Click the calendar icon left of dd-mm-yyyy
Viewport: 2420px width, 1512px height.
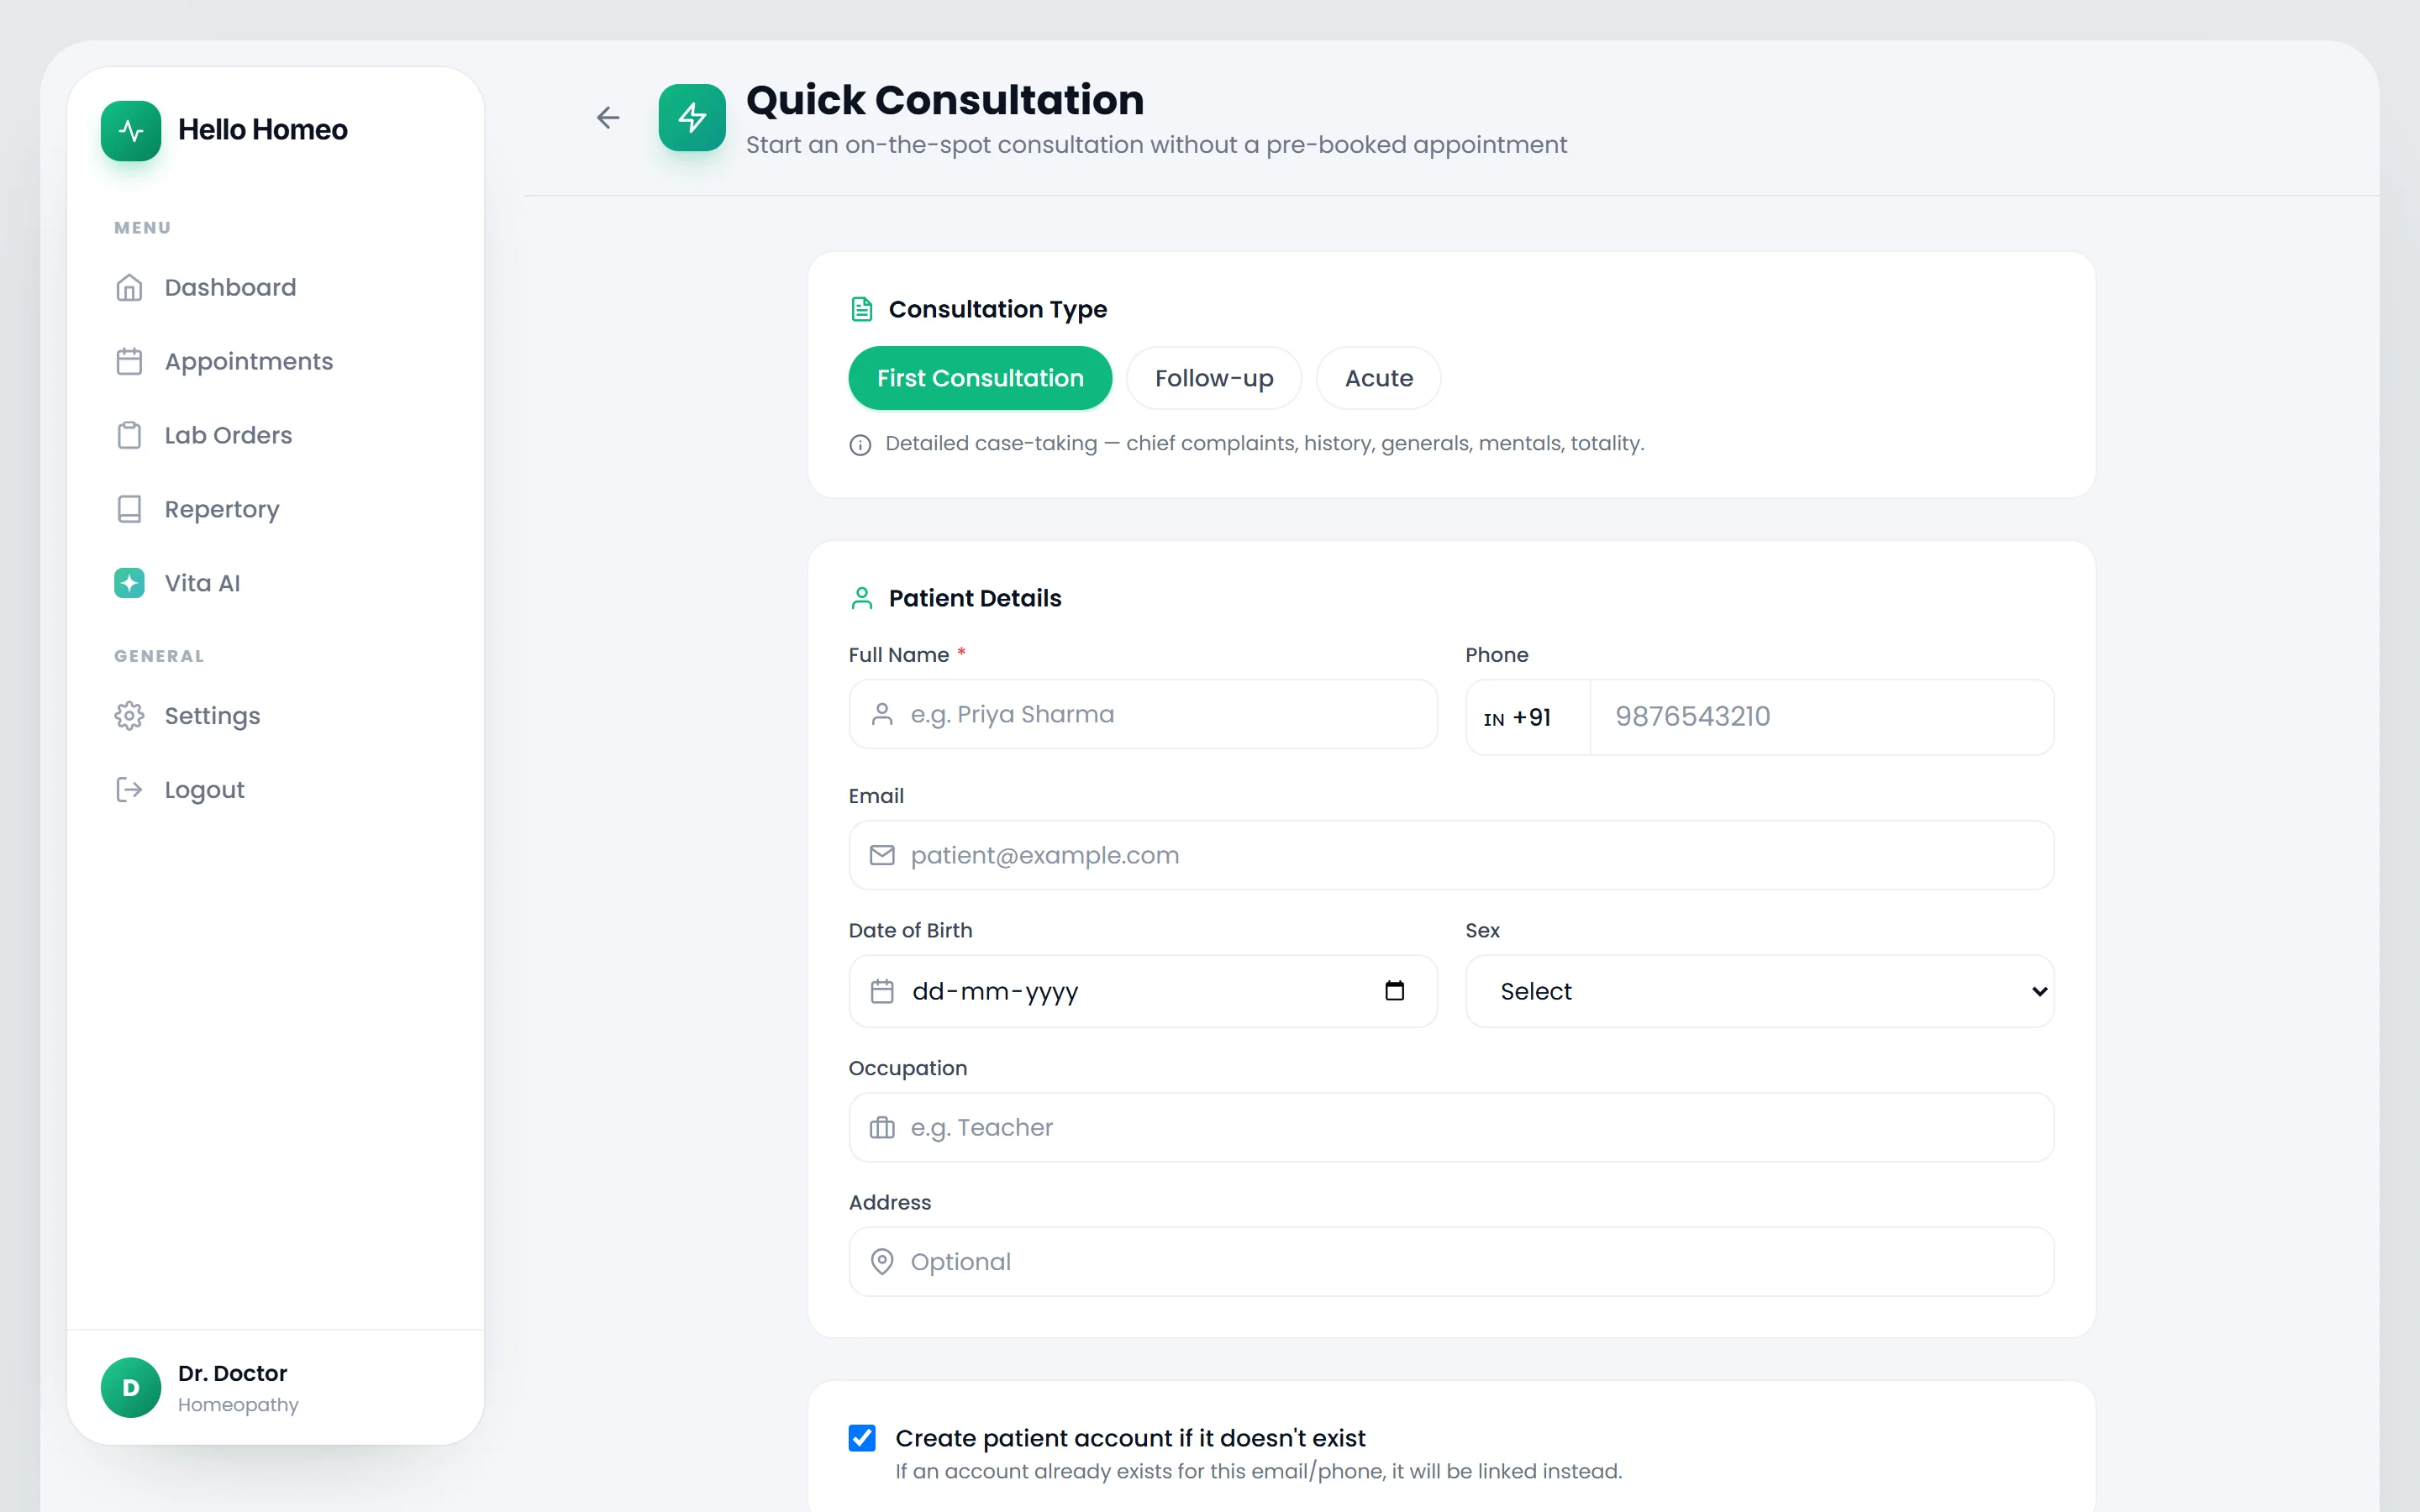[x=882, y=991]
